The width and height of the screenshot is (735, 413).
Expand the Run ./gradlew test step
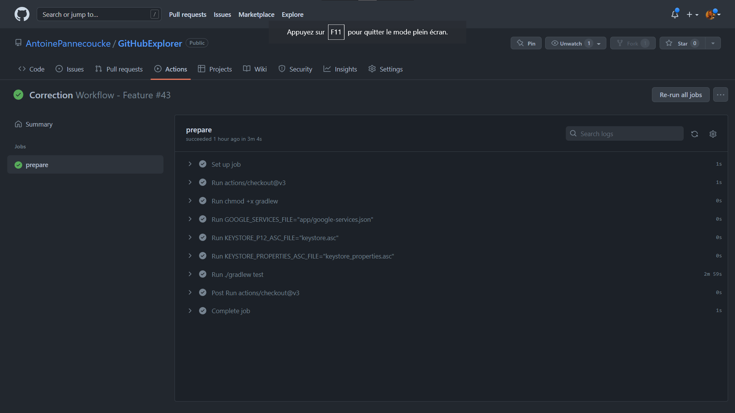tap(190, 274)
